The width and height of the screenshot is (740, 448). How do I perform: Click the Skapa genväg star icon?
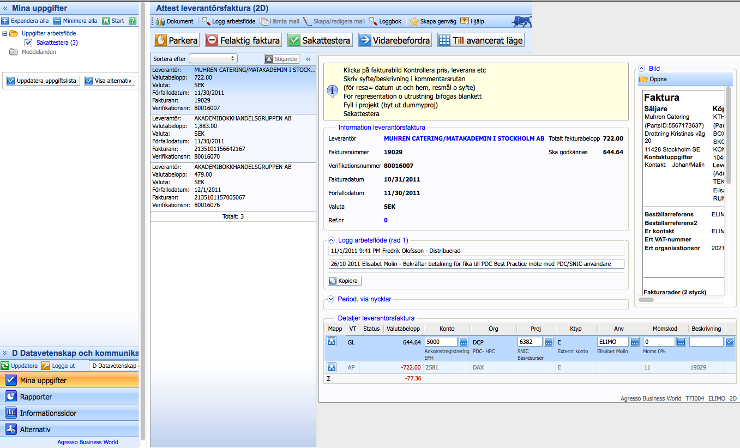[414, 21]
